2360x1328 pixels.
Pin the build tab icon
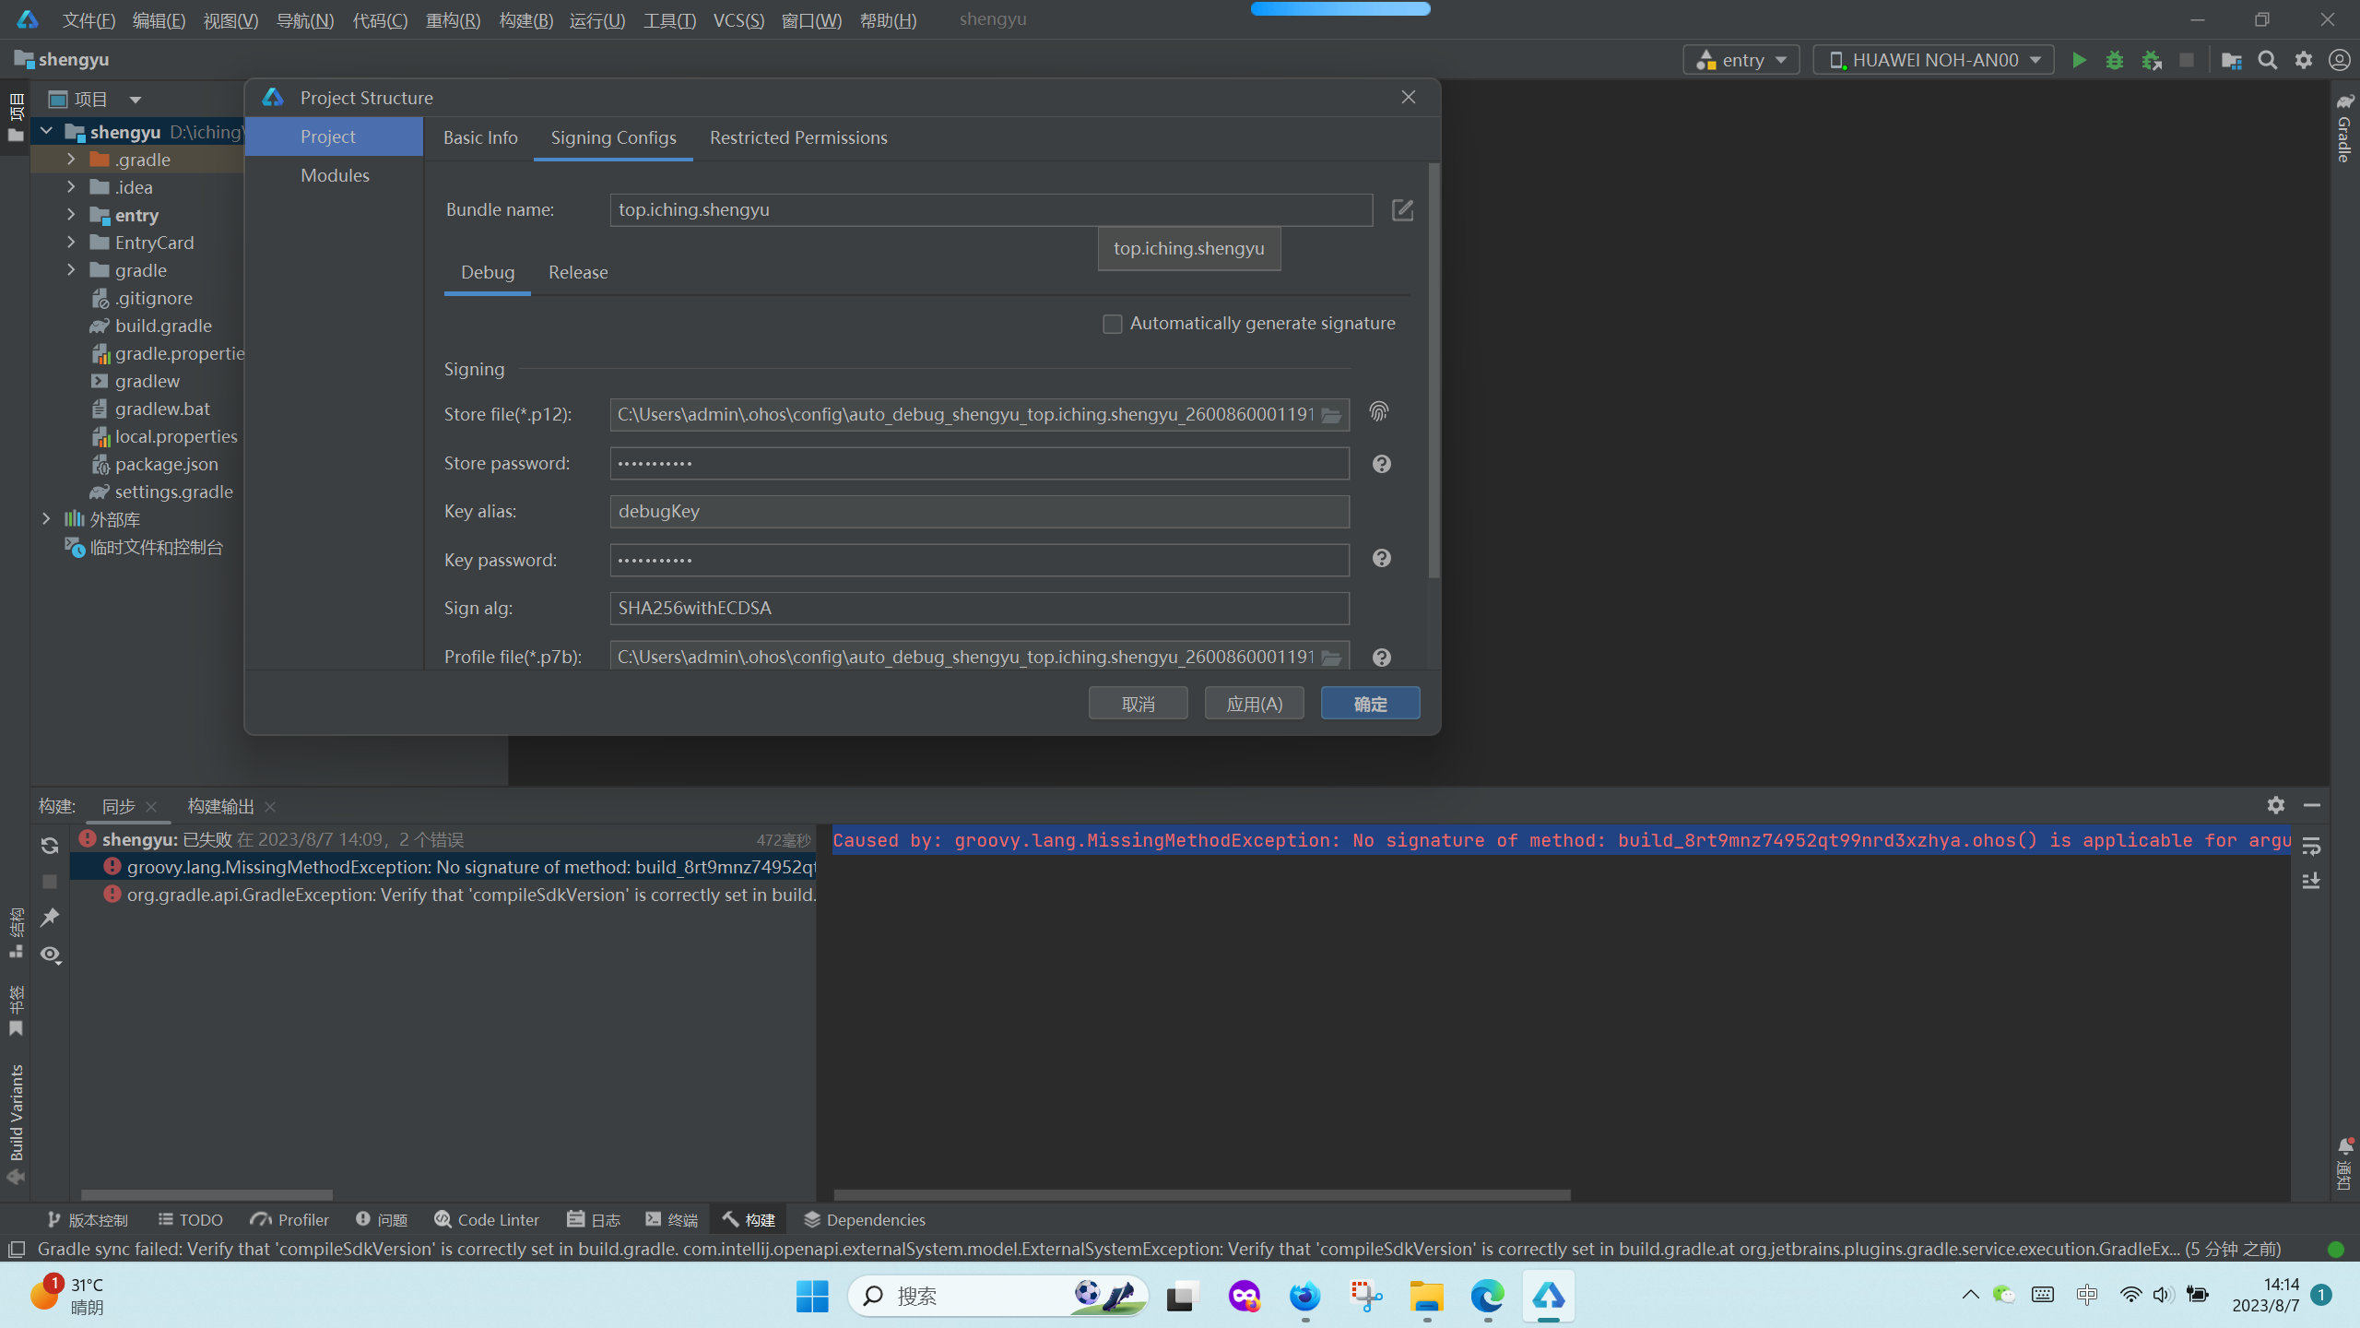[x=50, y=918]
